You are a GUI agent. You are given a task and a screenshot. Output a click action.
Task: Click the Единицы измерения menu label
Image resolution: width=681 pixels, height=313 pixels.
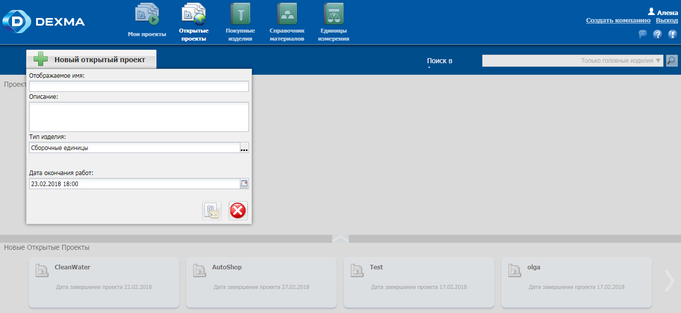tap(334, 35)
